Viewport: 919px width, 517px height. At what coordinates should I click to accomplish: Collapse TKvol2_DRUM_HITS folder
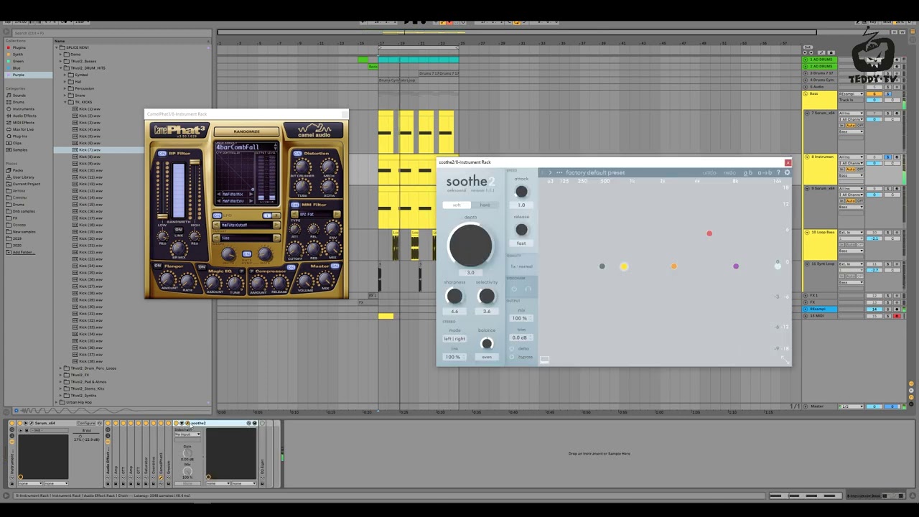(x=60, y=67)
